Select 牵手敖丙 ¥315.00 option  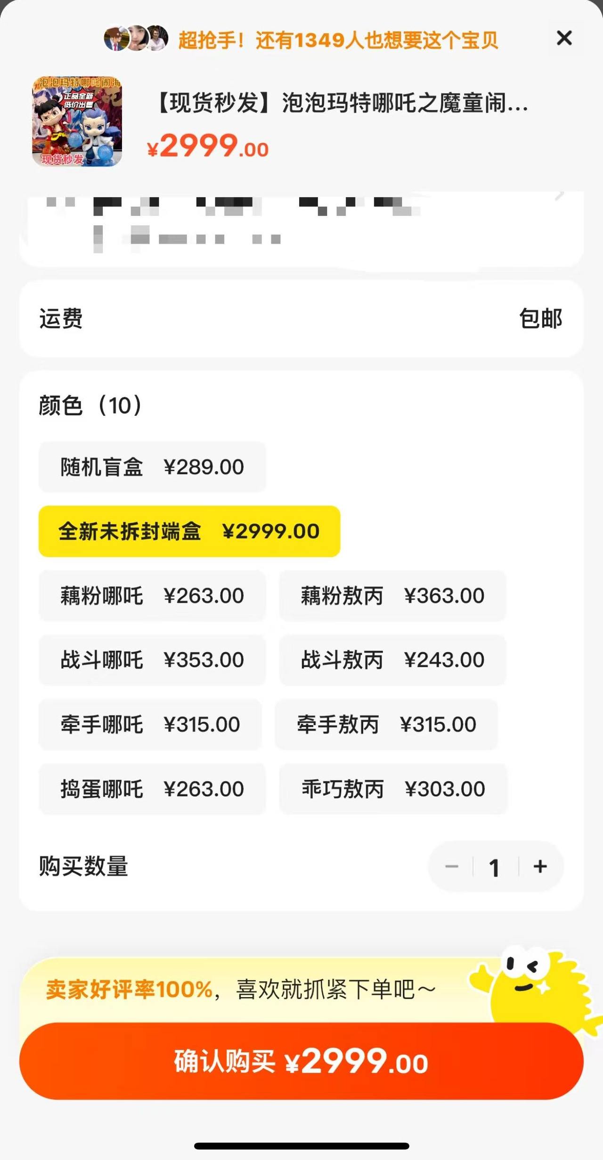tap(386, 725)
